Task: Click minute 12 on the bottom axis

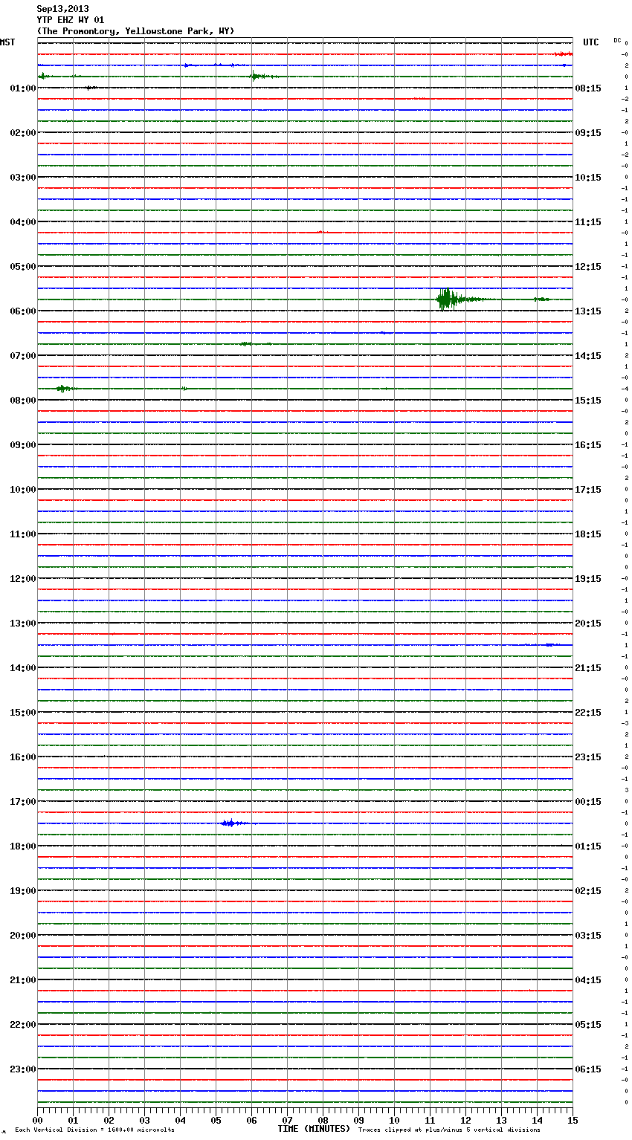Action: [465, 1120]
